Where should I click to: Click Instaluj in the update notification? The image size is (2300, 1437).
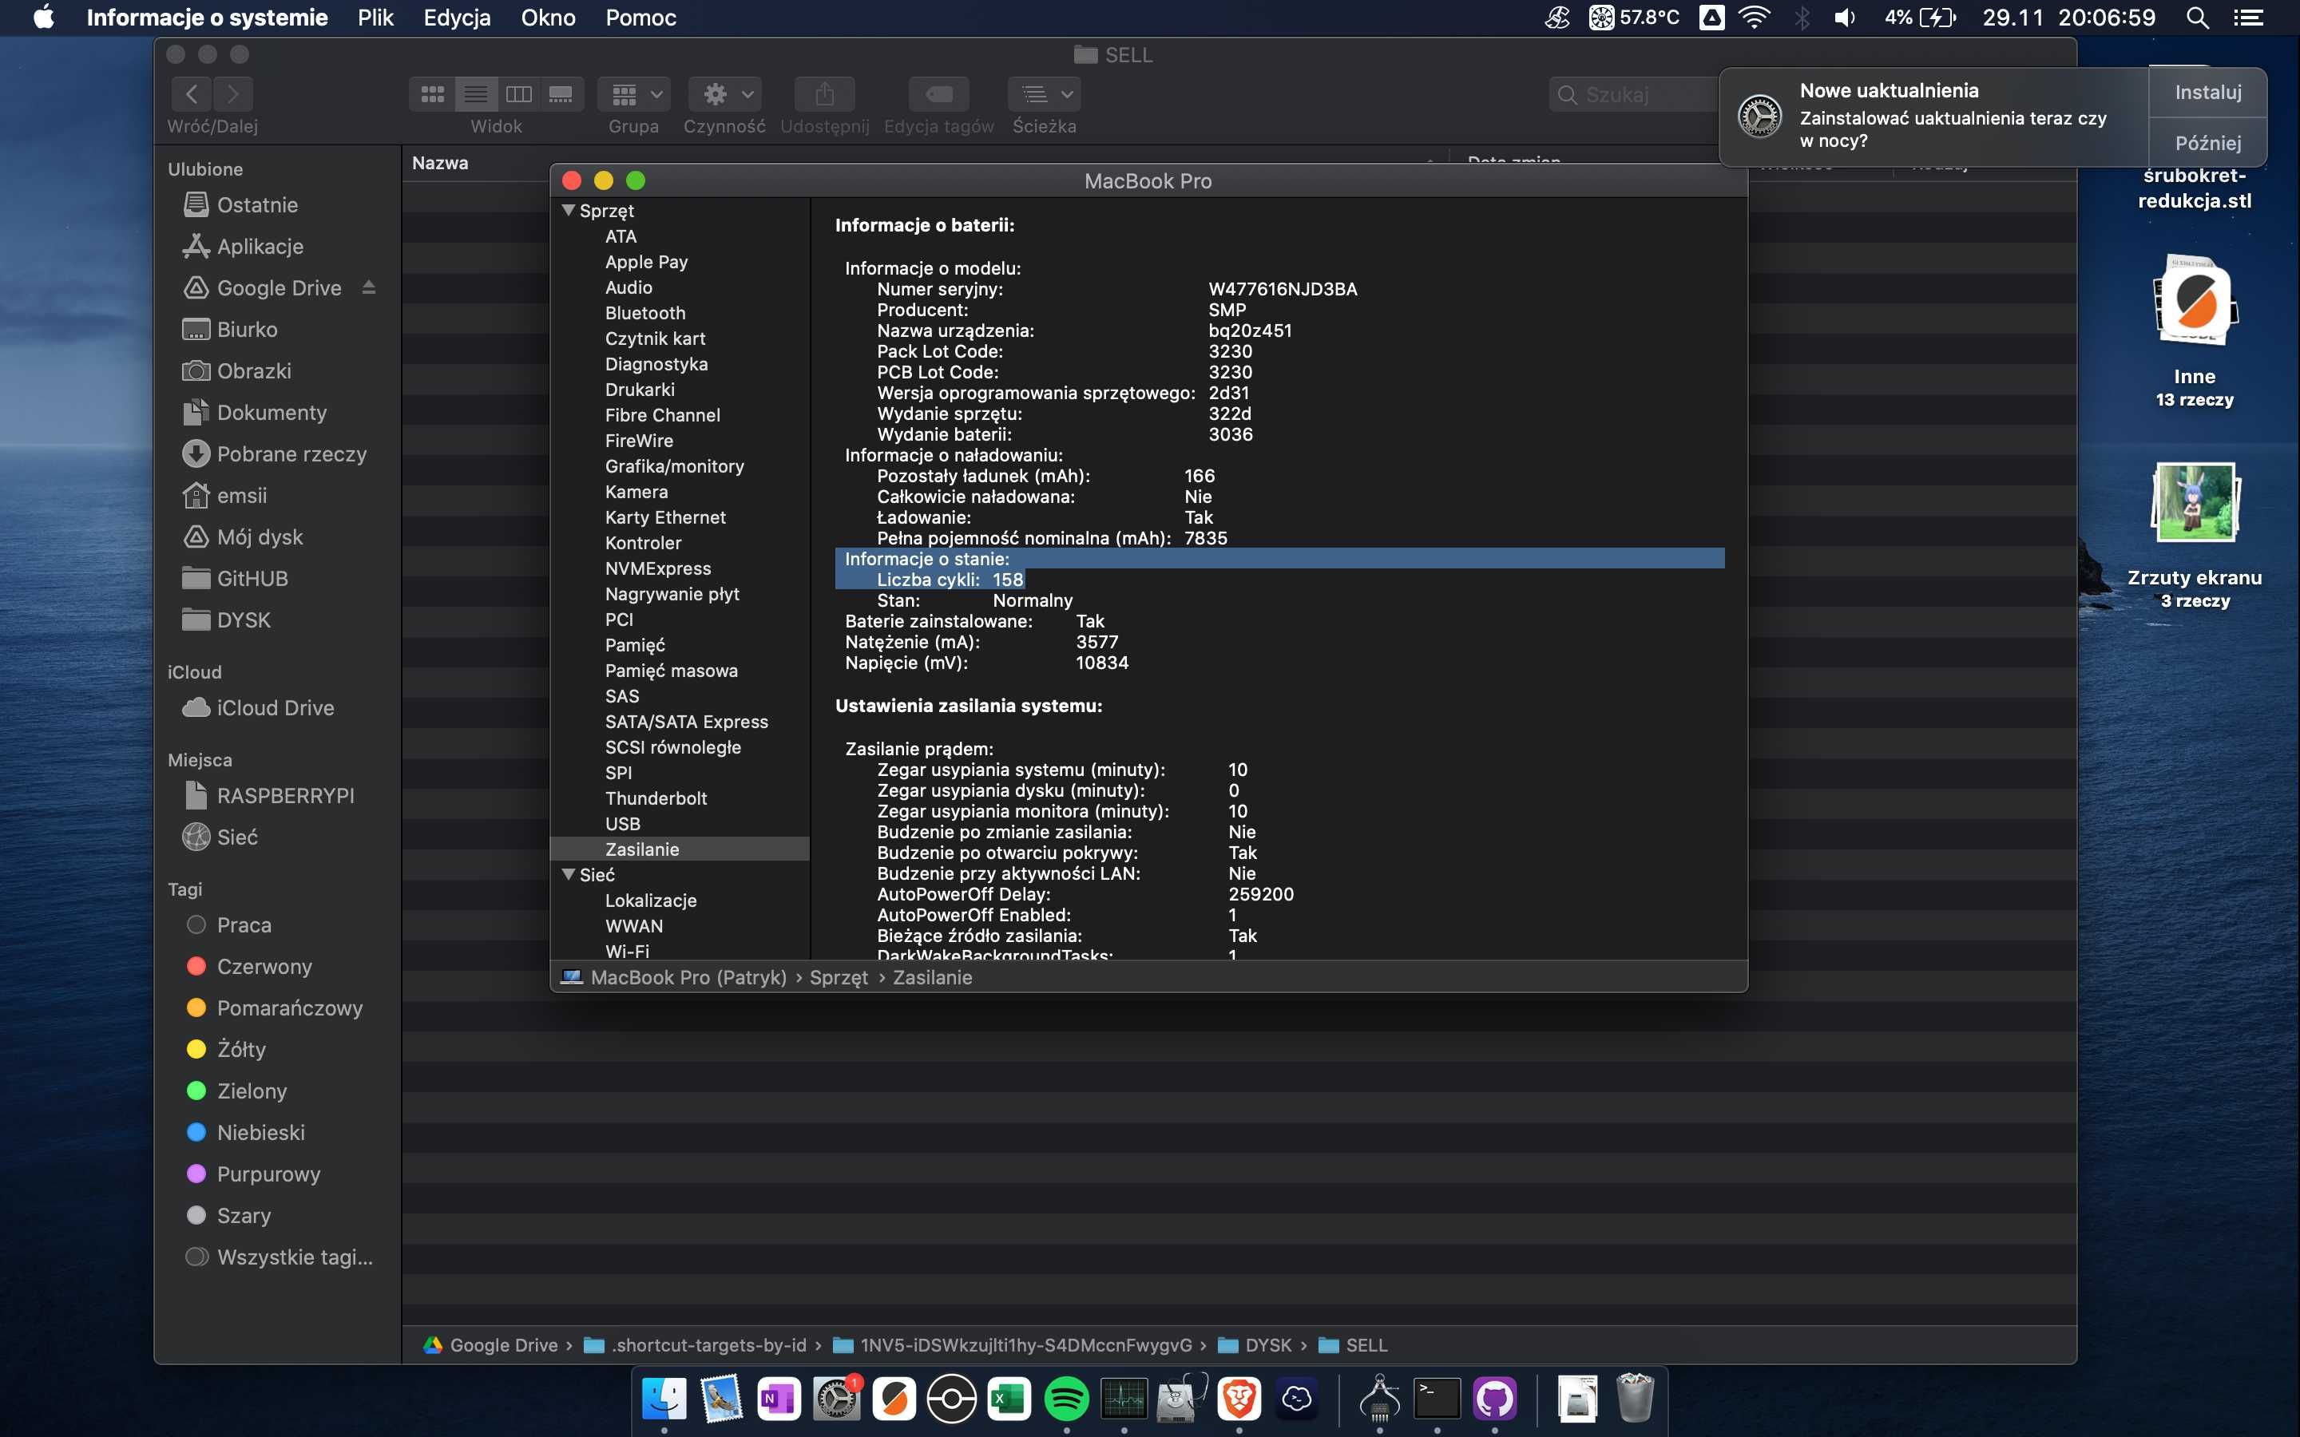[x=2208, y=92]
